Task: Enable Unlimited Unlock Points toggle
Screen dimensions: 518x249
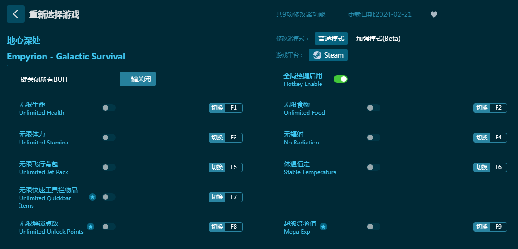Action: tap(109, 227)
